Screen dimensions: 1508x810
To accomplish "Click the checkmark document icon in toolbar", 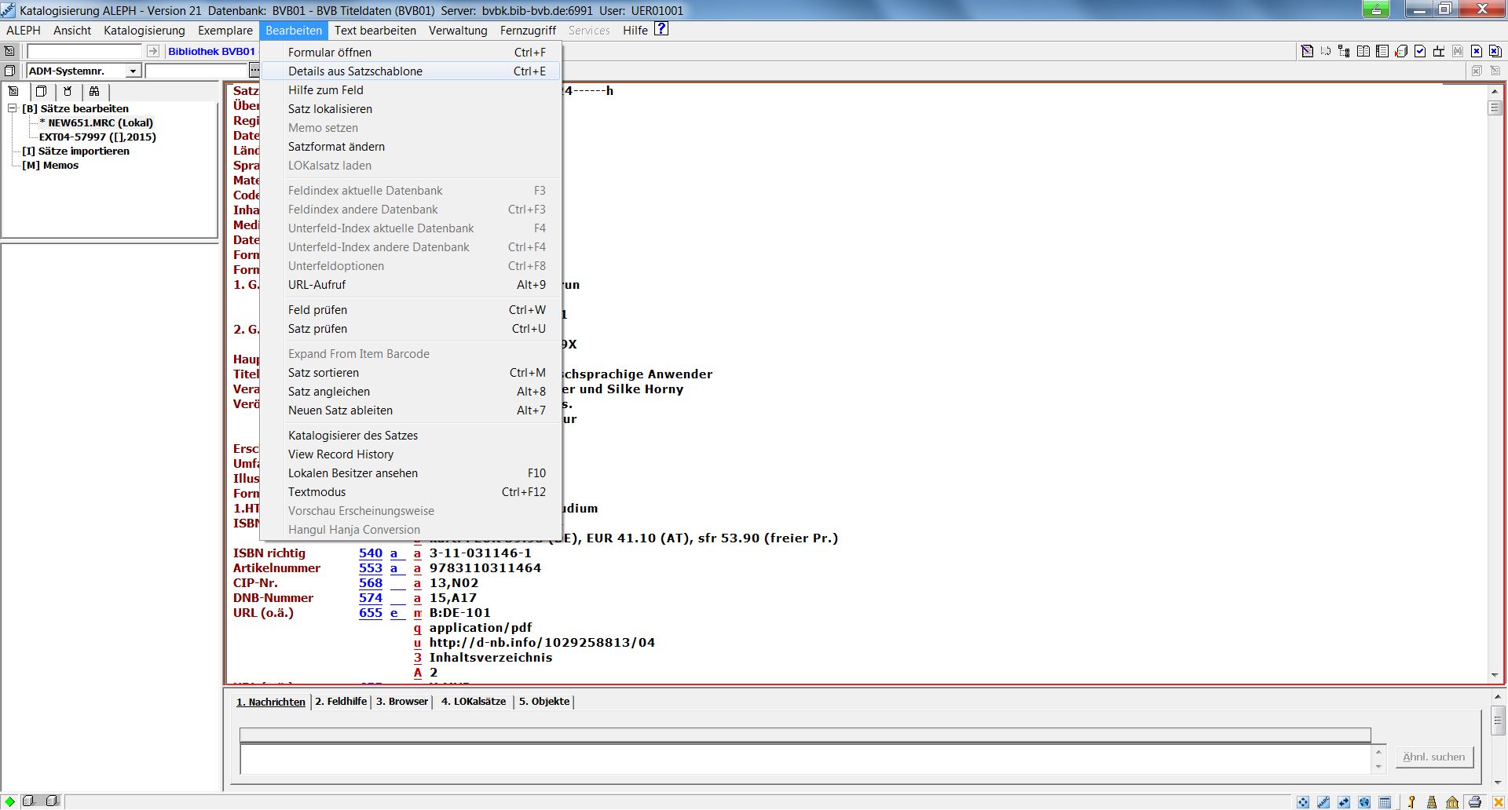I will click(x=1420, y=51).
